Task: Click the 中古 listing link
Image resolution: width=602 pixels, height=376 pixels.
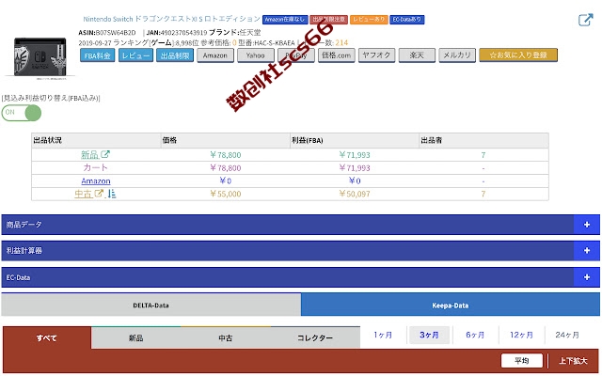Action: pos(84,194)
